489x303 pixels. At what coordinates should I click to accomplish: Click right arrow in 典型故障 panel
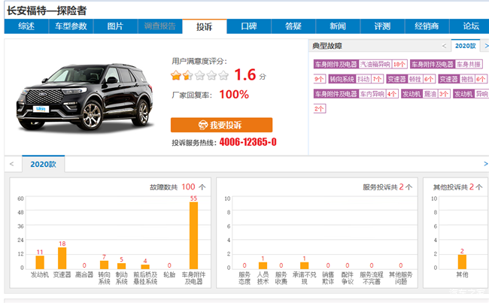[x=485, y=46]
